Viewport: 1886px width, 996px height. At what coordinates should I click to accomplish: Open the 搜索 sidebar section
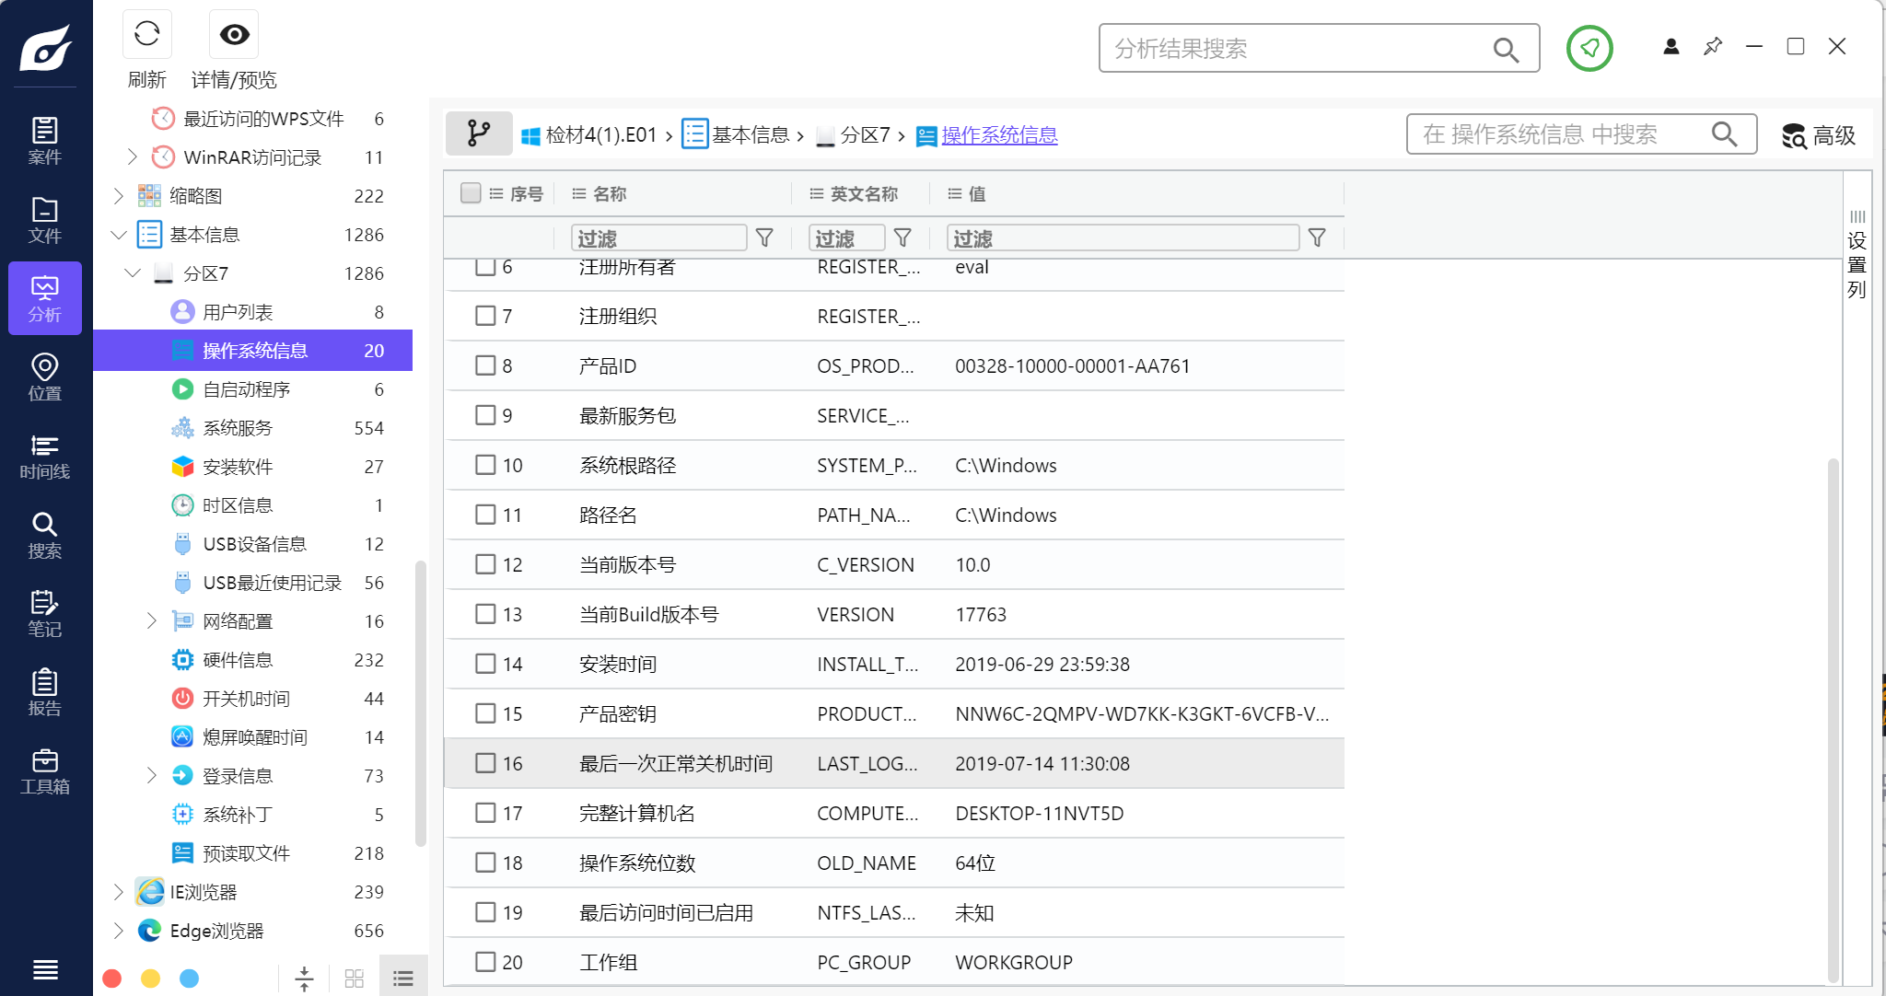pyautogui.click(x=45, y=536)
